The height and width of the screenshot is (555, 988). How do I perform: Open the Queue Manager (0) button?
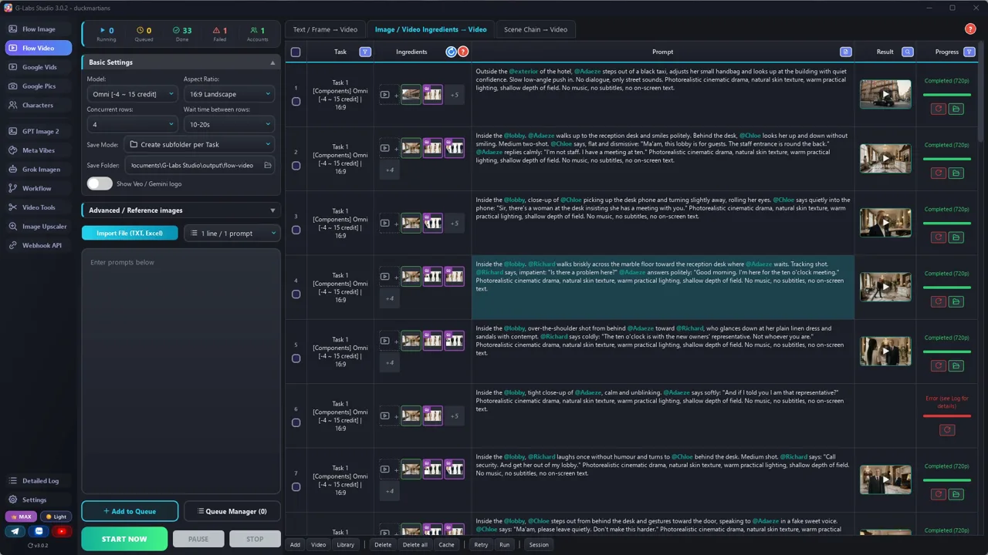tap(232, 511)
